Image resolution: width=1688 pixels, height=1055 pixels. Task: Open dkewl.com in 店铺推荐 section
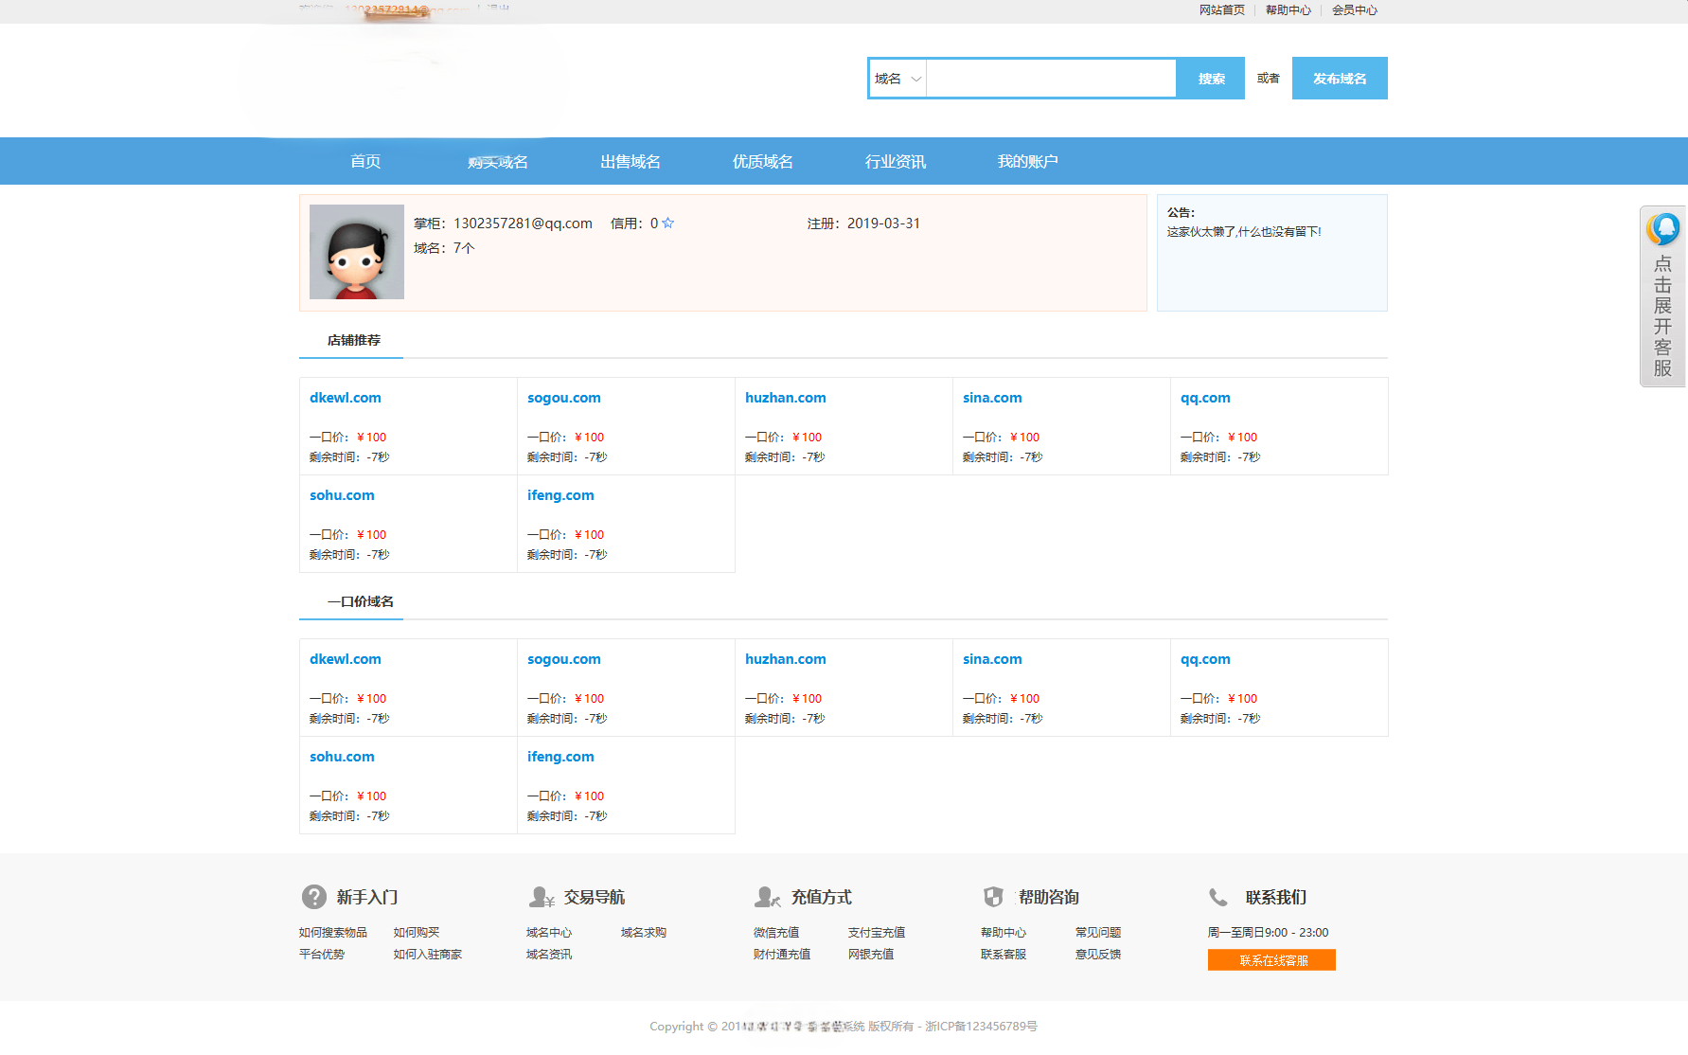[346, 398]
